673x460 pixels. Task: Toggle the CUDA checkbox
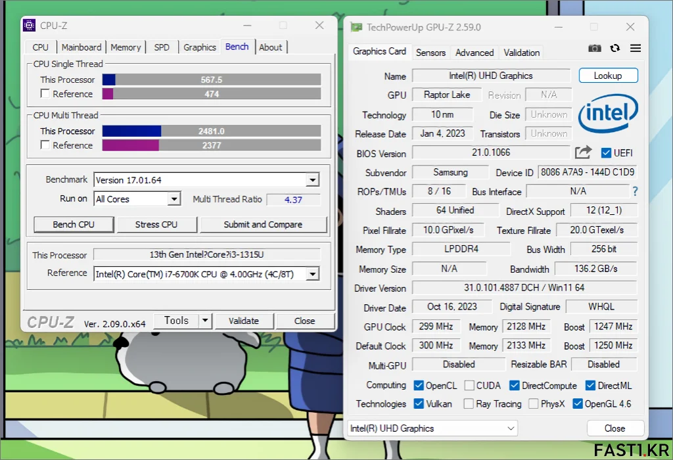click(469, 385)
